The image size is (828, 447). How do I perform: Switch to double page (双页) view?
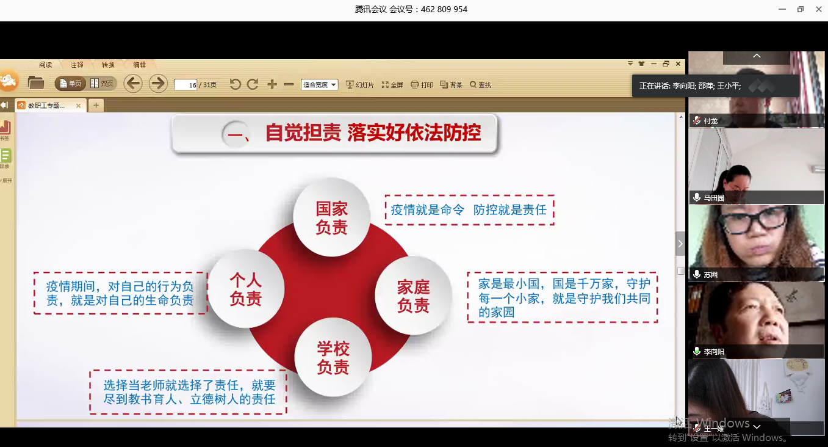[x=102, y=84]
